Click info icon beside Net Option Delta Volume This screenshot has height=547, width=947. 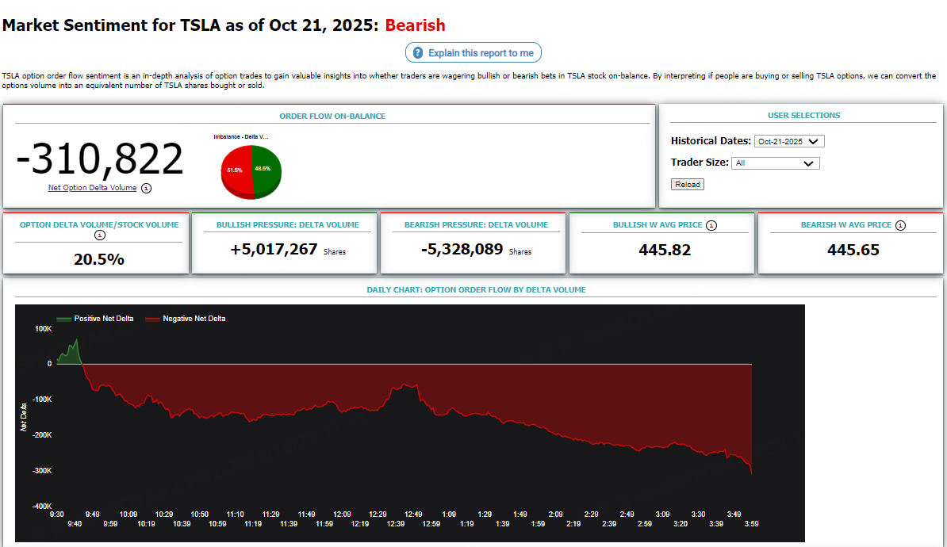[147, 189]
